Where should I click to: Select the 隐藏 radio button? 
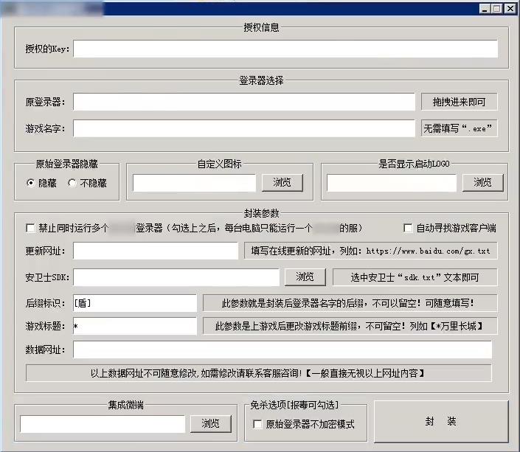coord(30,183)
